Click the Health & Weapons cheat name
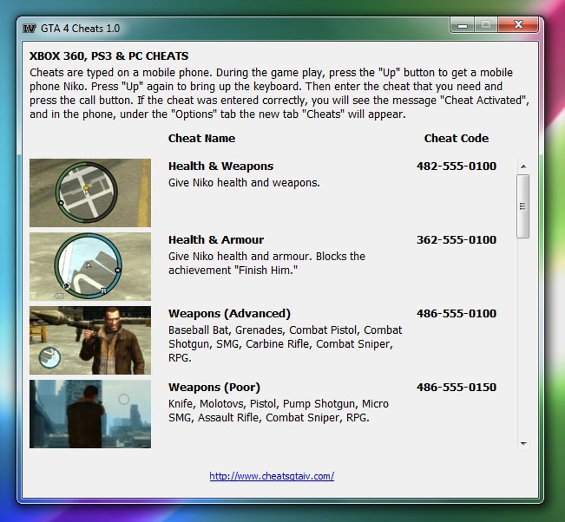This screenshot has width=565, height=522. click(221, 166)
